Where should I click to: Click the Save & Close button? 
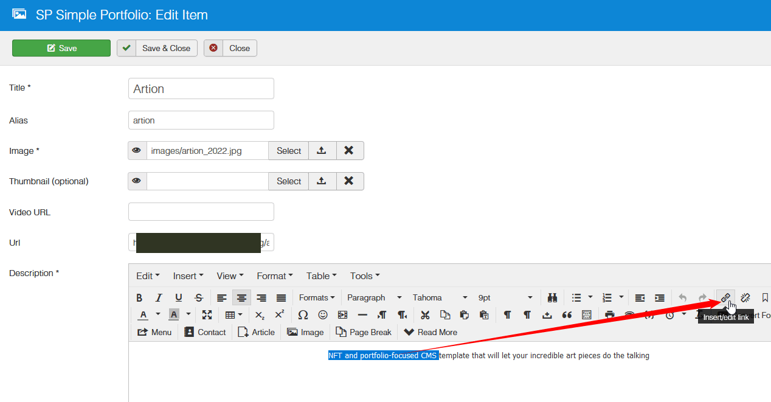[x=157, y=48]
